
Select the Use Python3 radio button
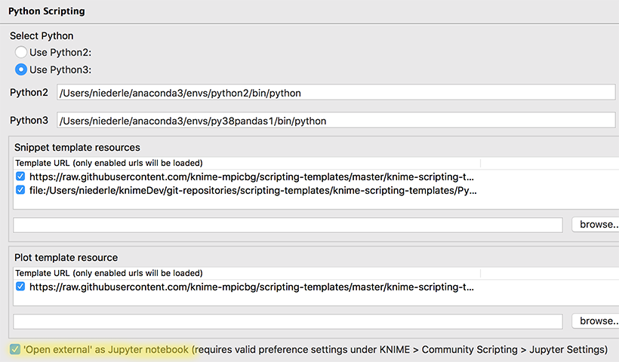tap(21, 69)
